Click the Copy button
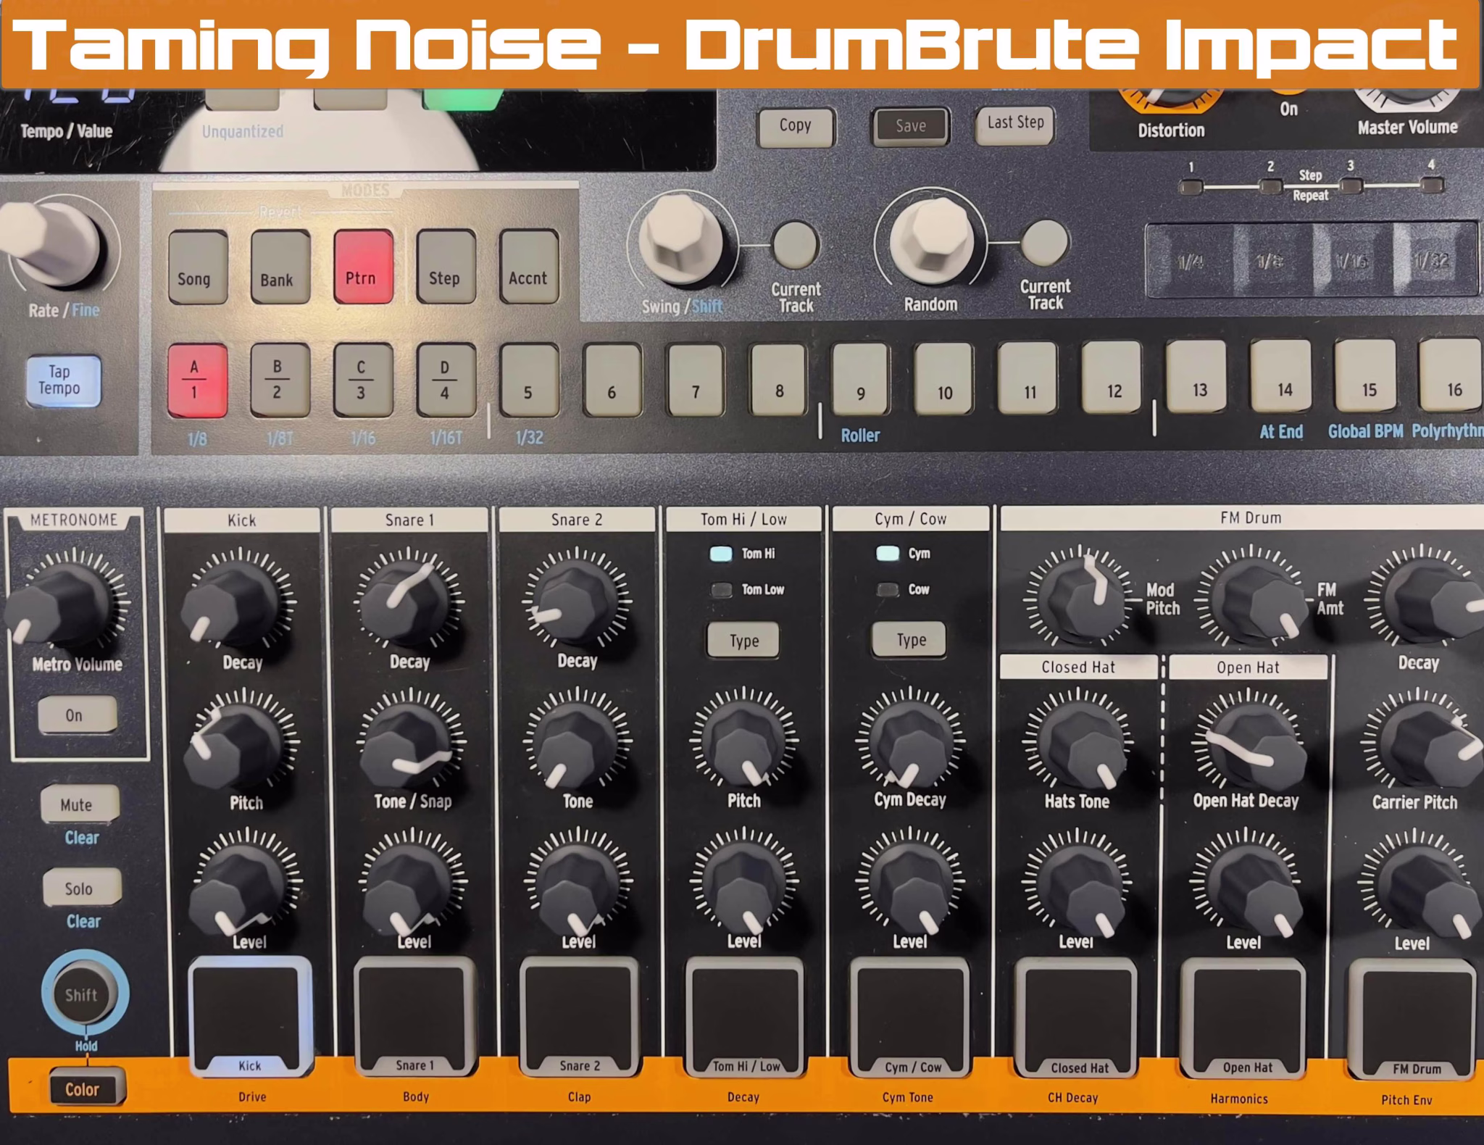This screenshot has width=1484, height=1145. coord(796,126)
